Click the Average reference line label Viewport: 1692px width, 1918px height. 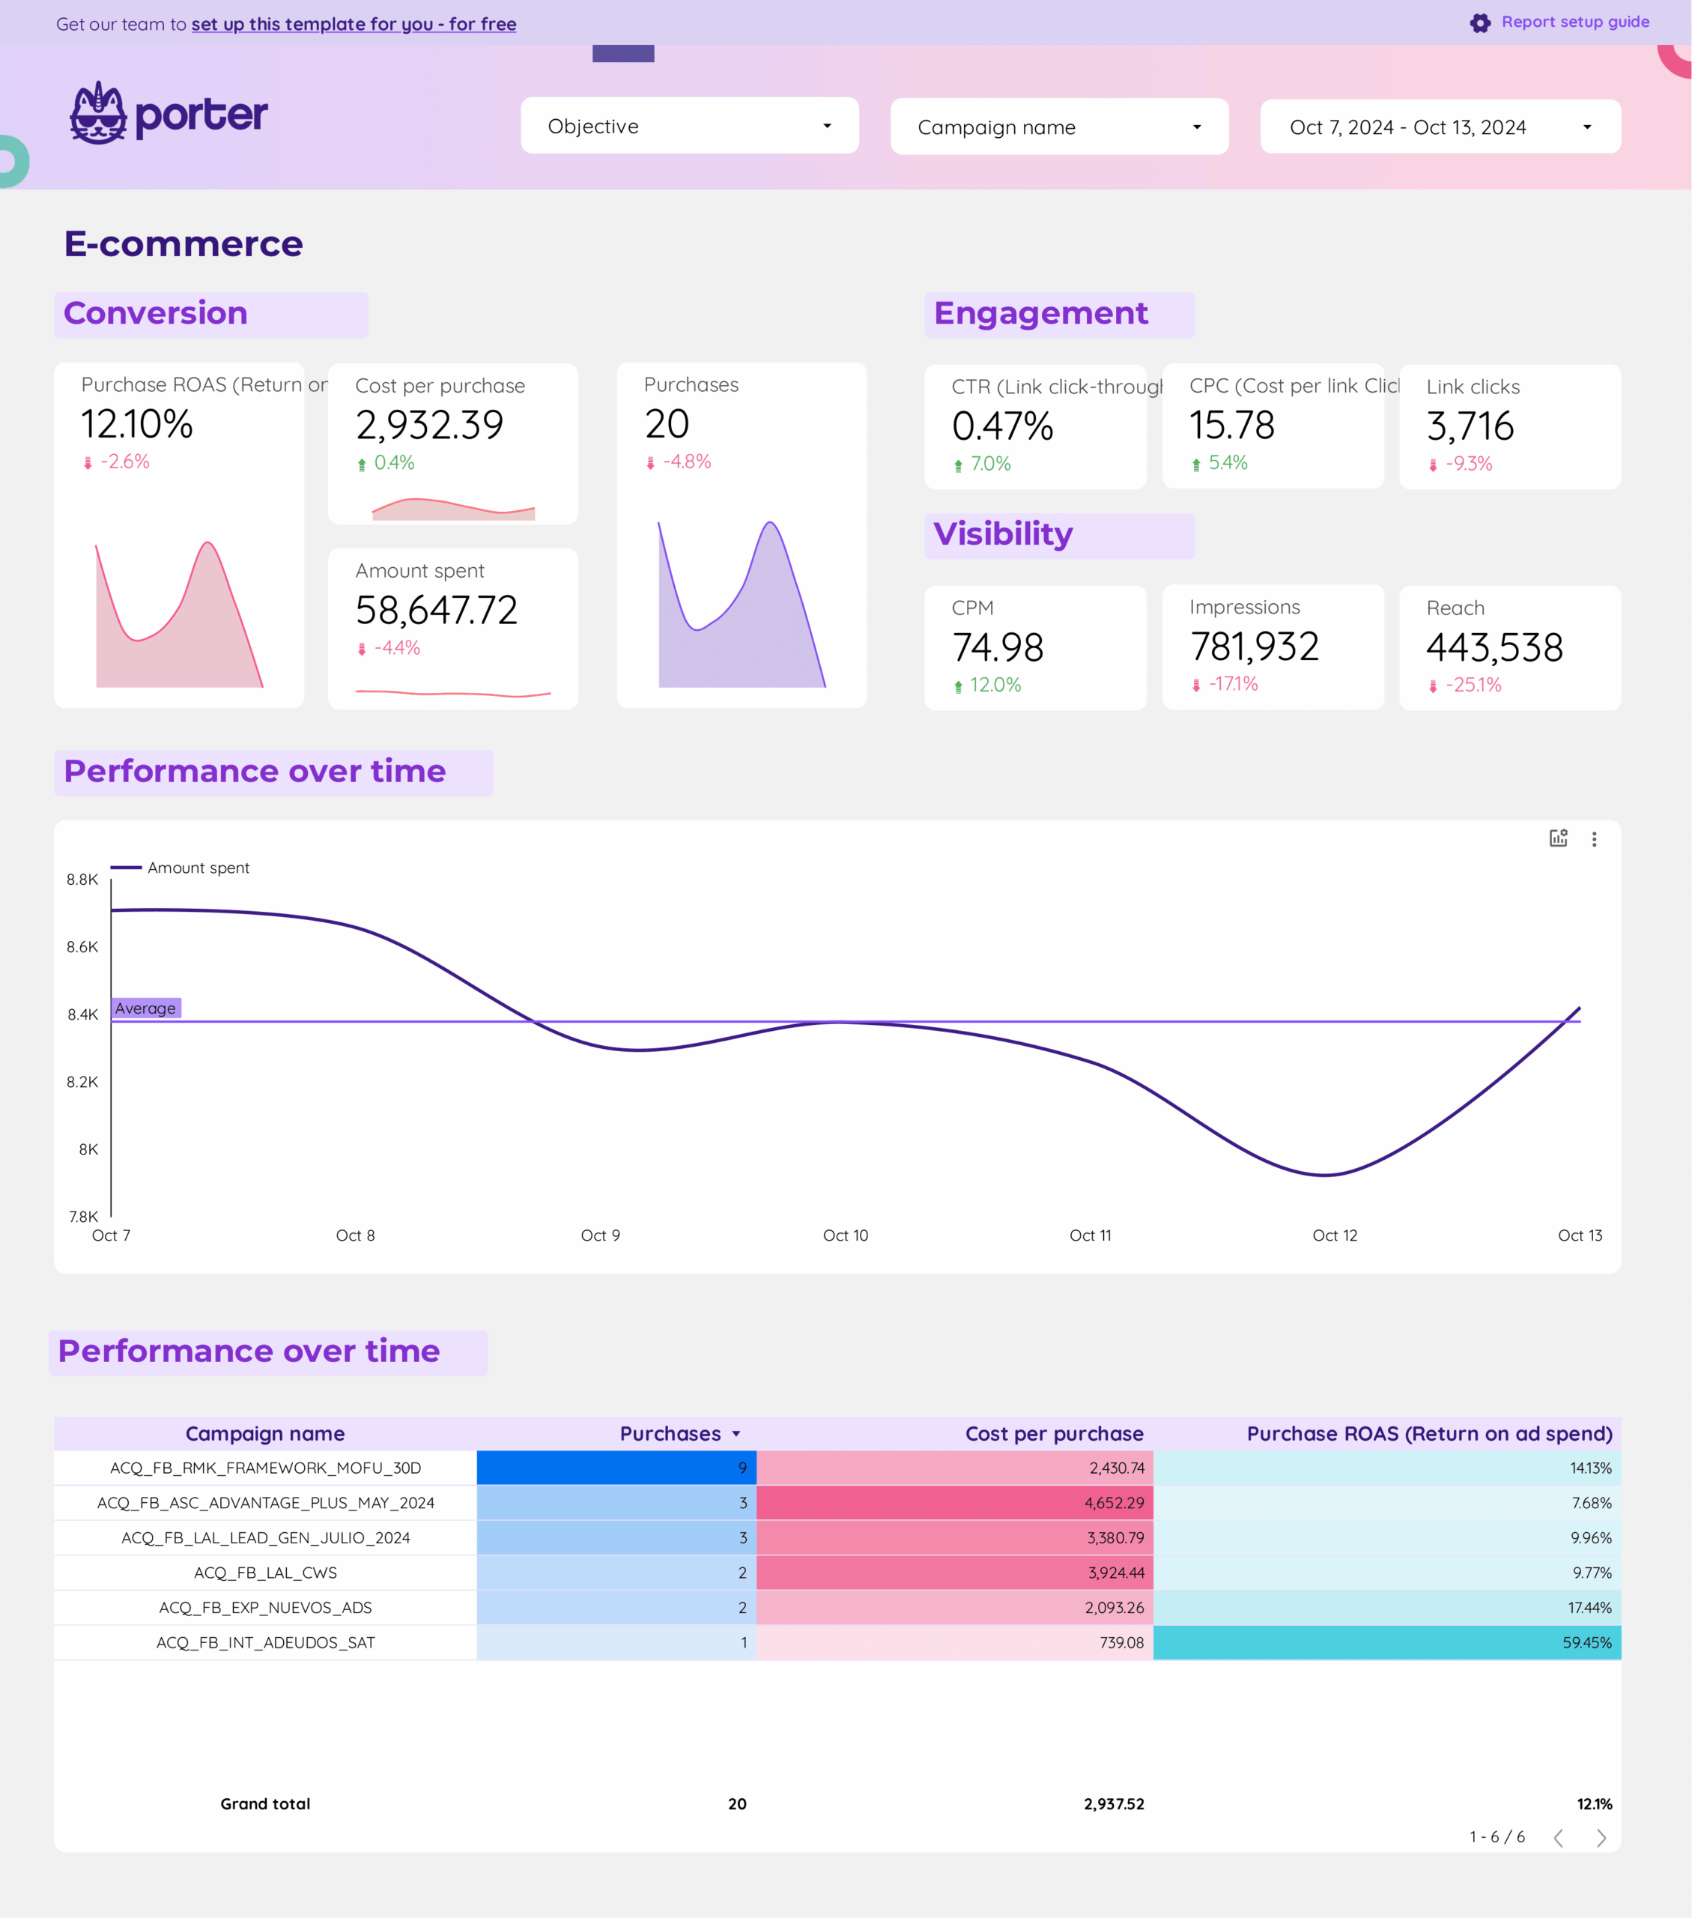click(145, 1008)
